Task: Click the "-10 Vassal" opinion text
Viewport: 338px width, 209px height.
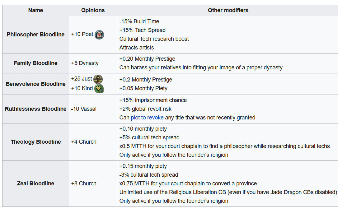Action: 84,109
